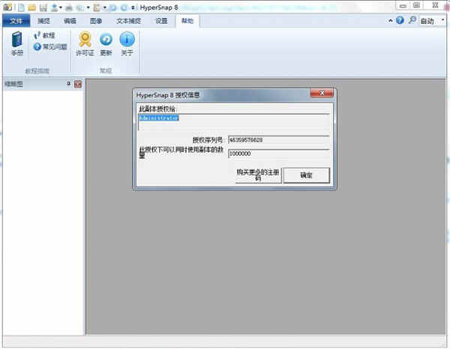
Task: Click the capture icon beside the print icon
Action: click(80, 7)
